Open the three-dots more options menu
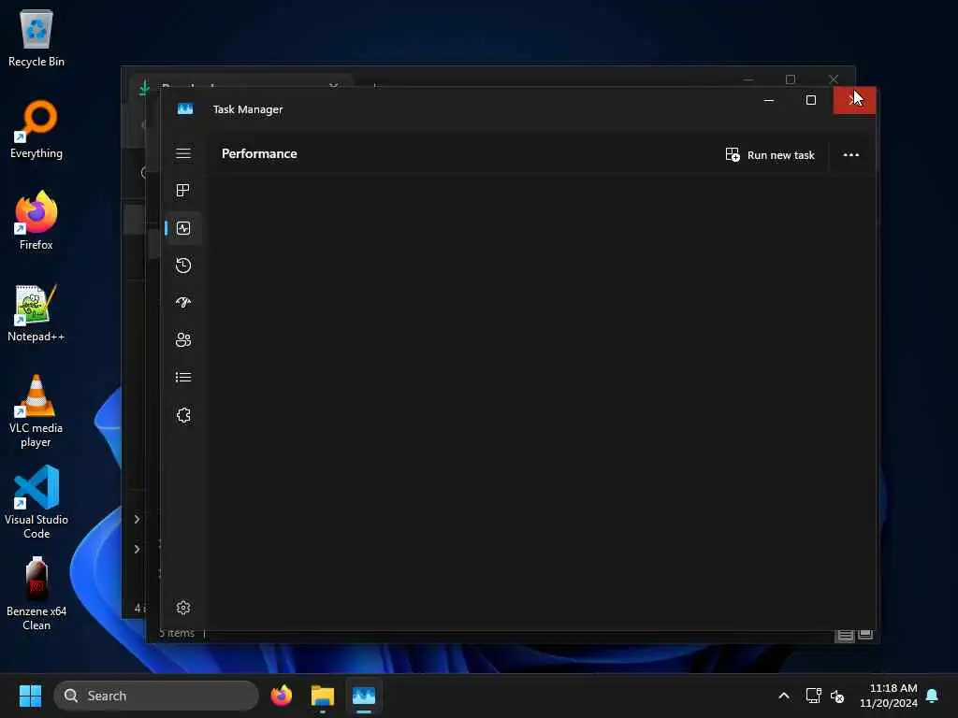 tap(851, 155)
